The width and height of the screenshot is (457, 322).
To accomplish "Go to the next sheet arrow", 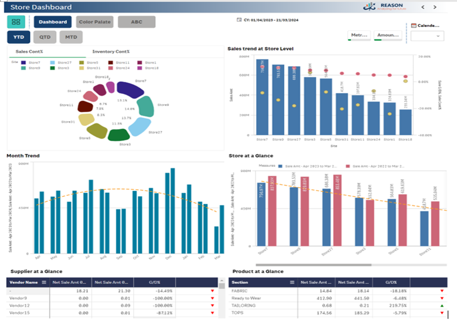I will pyautogui.click(x=435, y=7).
